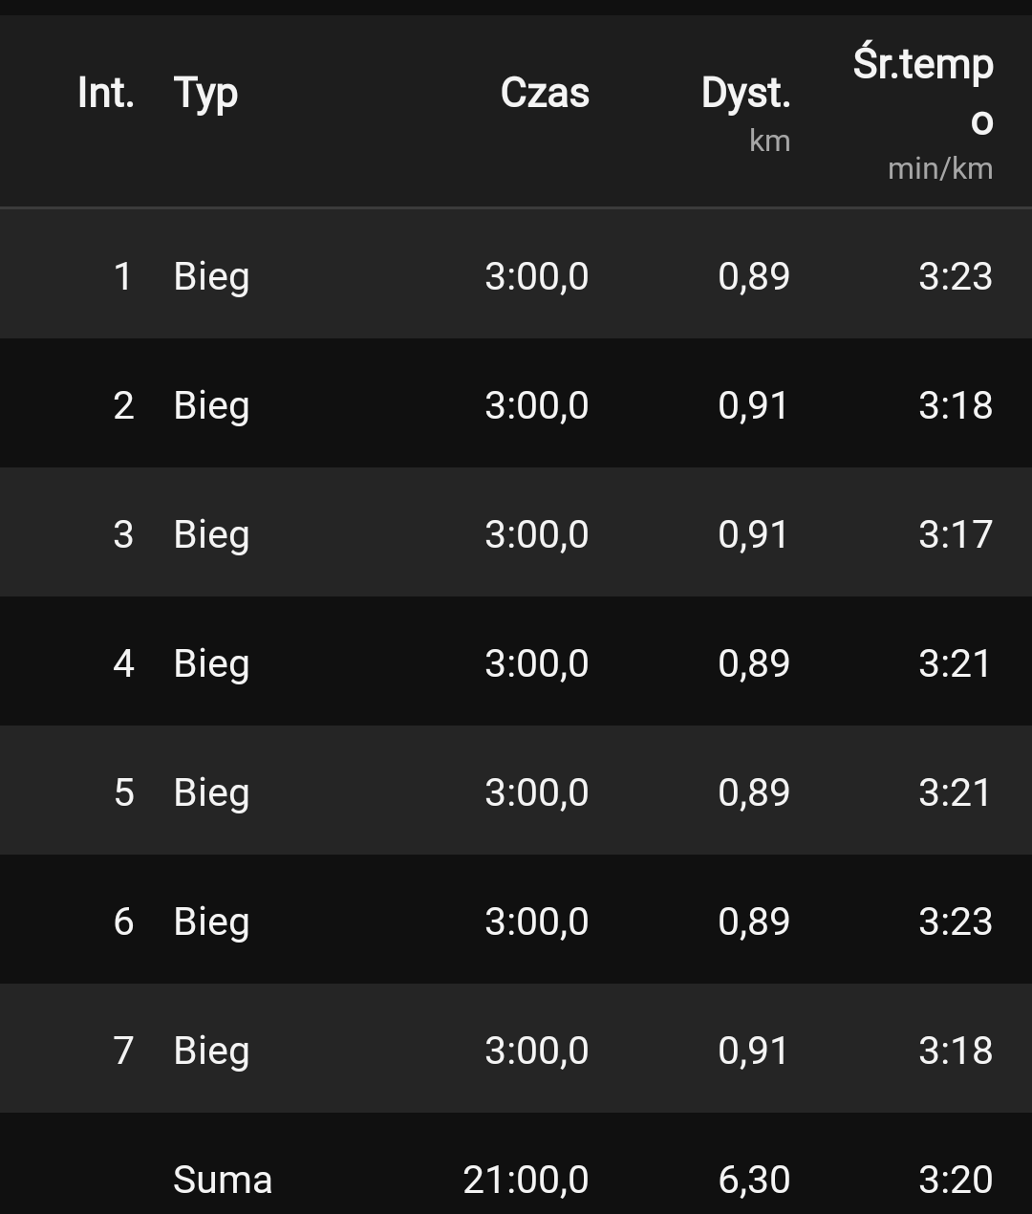Click the Suma label in the totals row
The height and width of the screenshot is (1214, 1032).
(x=223, y=1180)
